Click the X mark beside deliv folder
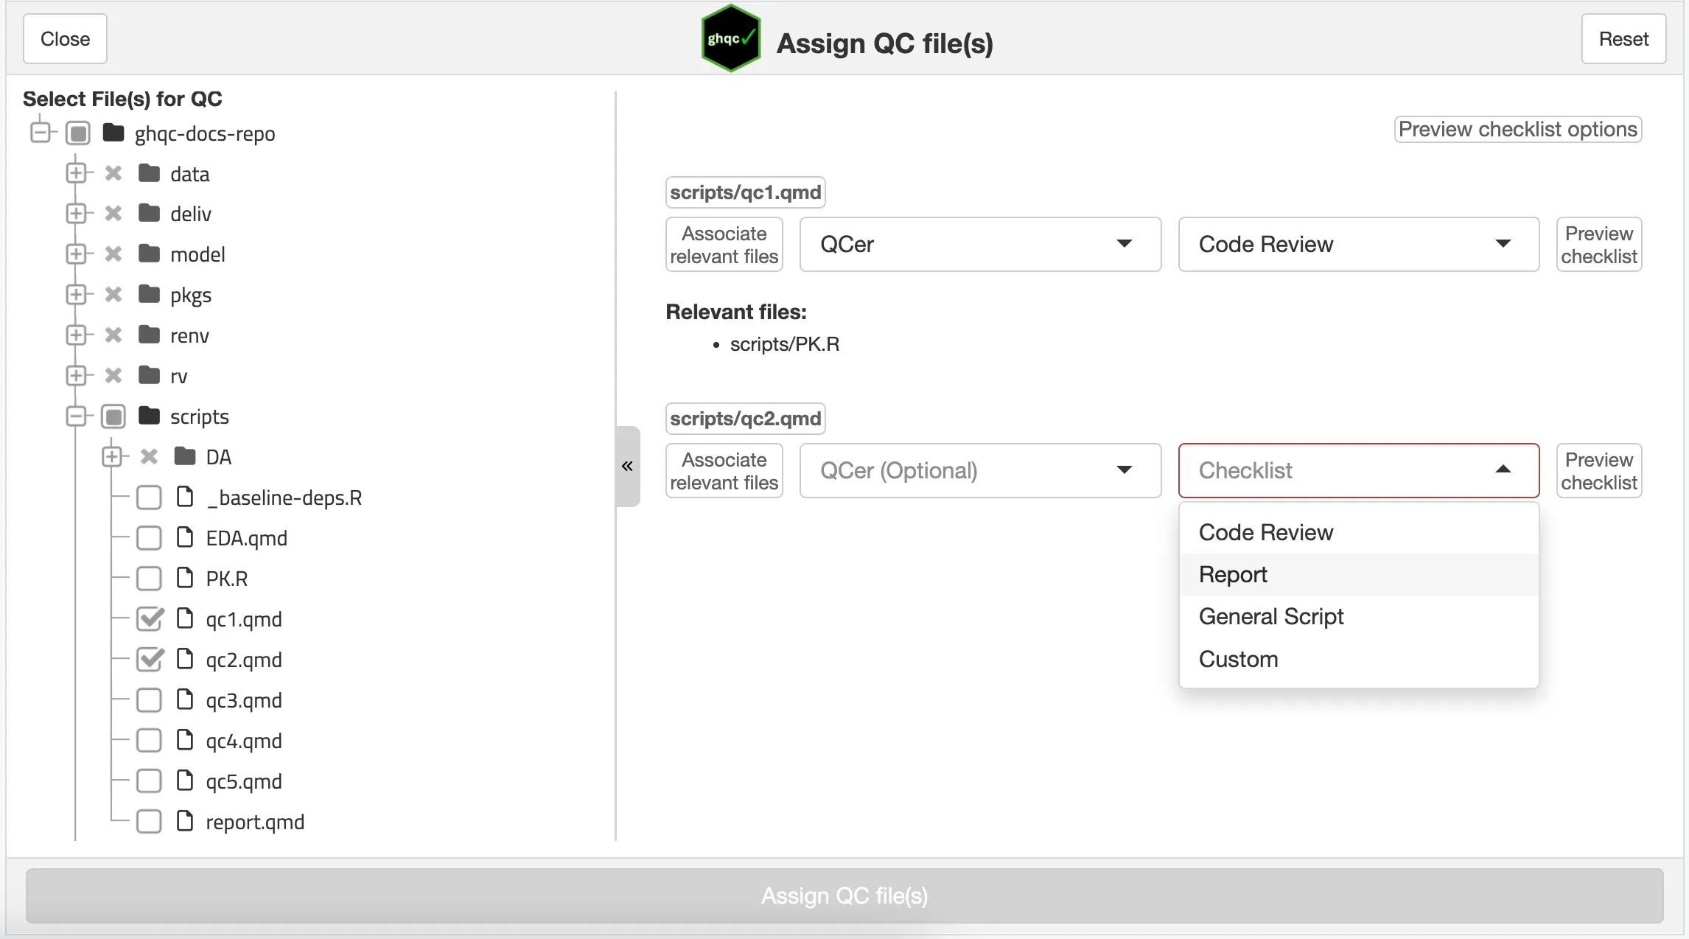 [113, 214]
